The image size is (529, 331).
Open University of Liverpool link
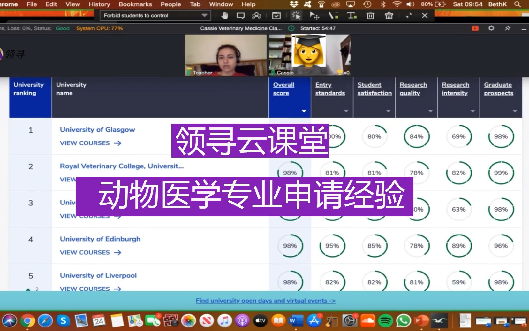[x=98, y=275]
